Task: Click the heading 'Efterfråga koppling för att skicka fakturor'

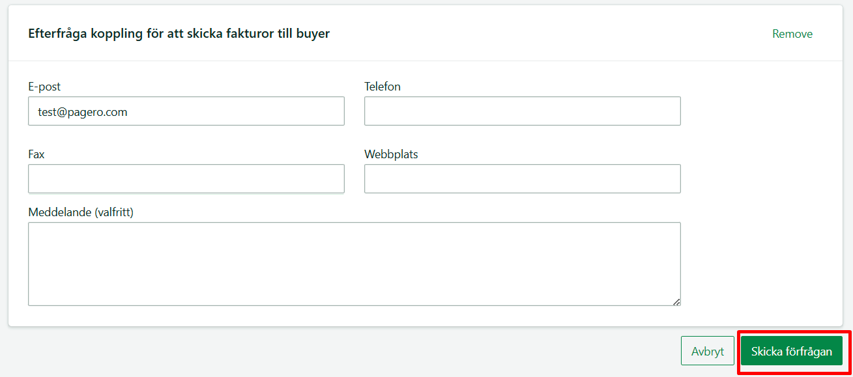Action: coord(179,33)
